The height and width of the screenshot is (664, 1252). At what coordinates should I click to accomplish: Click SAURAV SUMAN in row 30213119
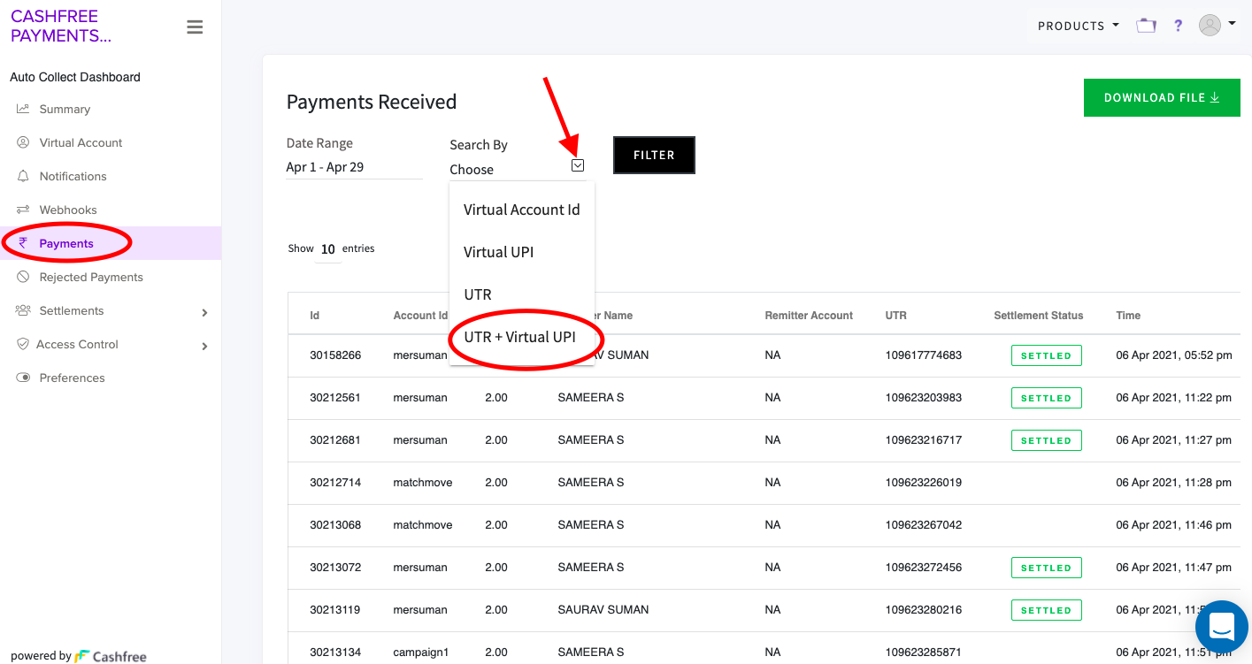(603, 610)
